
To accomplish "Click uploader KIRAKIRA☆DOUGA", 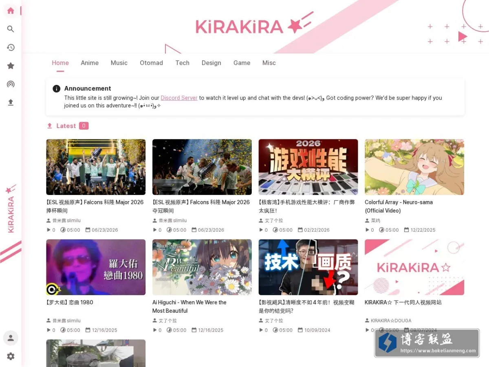I will (x=391, y=321).
